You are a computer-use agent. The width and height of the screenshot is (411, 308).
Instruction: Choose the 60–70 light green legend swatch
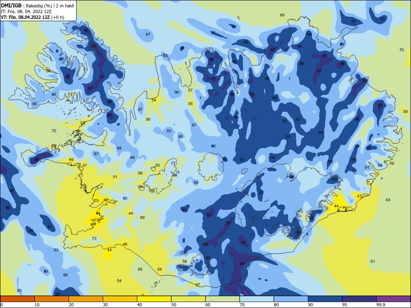(222, 299)
